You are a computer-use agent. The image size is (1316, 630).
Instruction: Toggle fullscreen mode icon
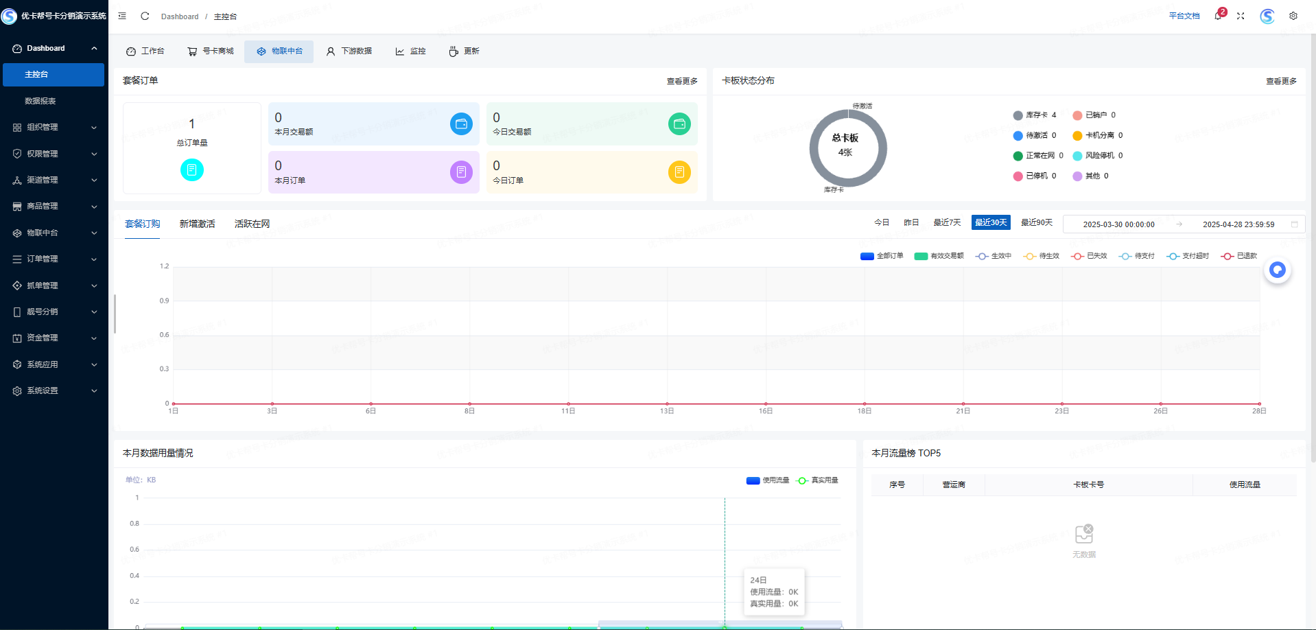click(x=1241, y=16)
